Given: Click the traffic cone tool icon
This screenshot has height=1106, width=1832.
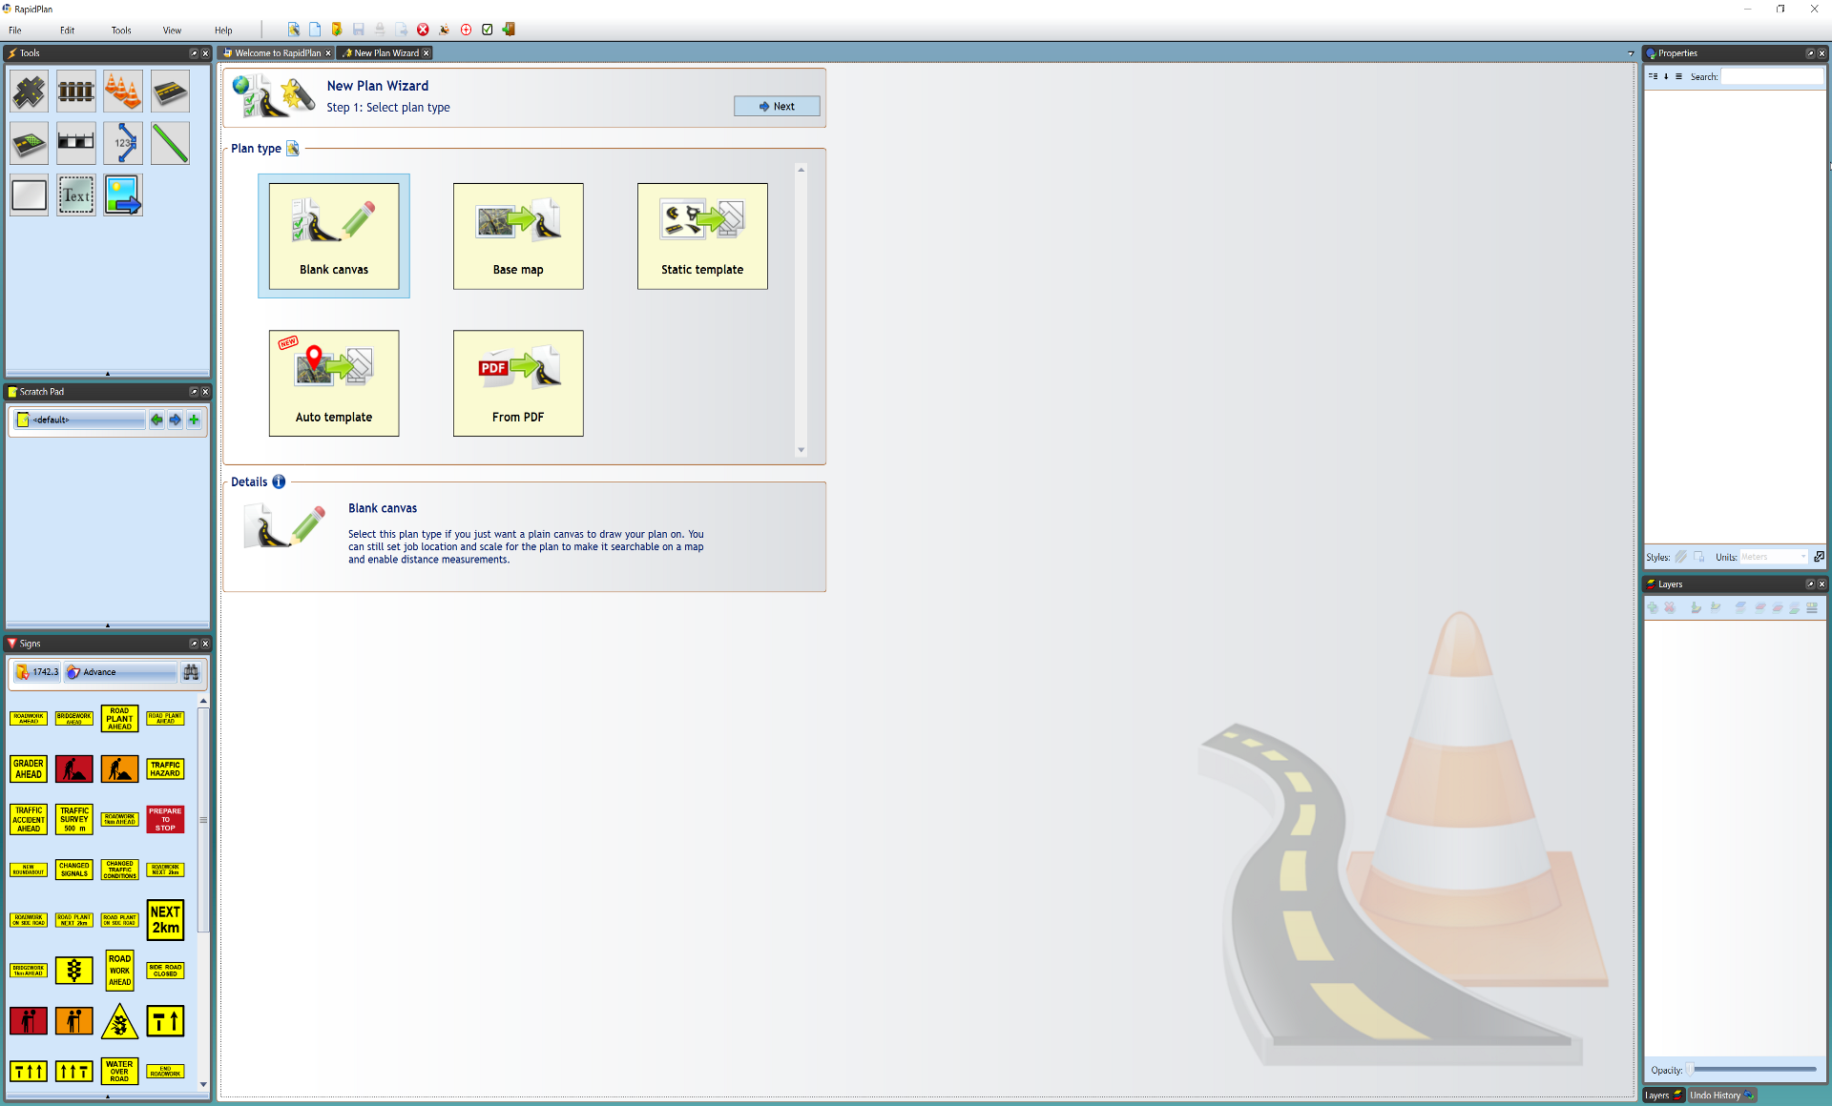Looking at the screenshot, I should (122, 91).
